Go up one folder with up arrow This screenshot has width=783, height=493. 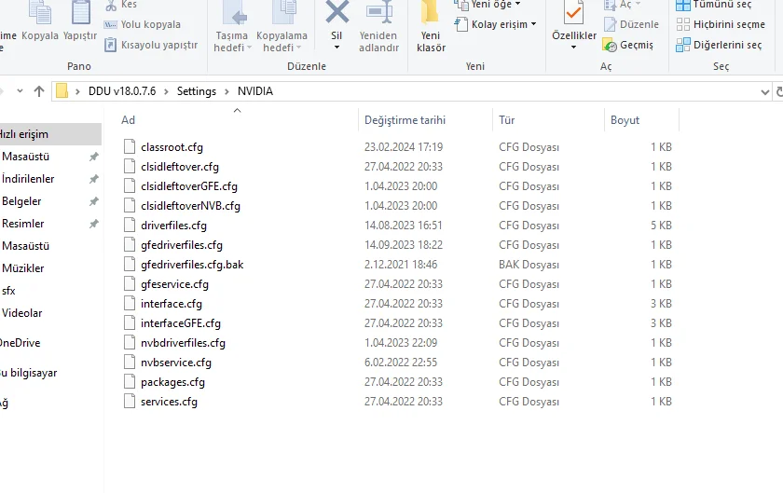coord(39,91)
